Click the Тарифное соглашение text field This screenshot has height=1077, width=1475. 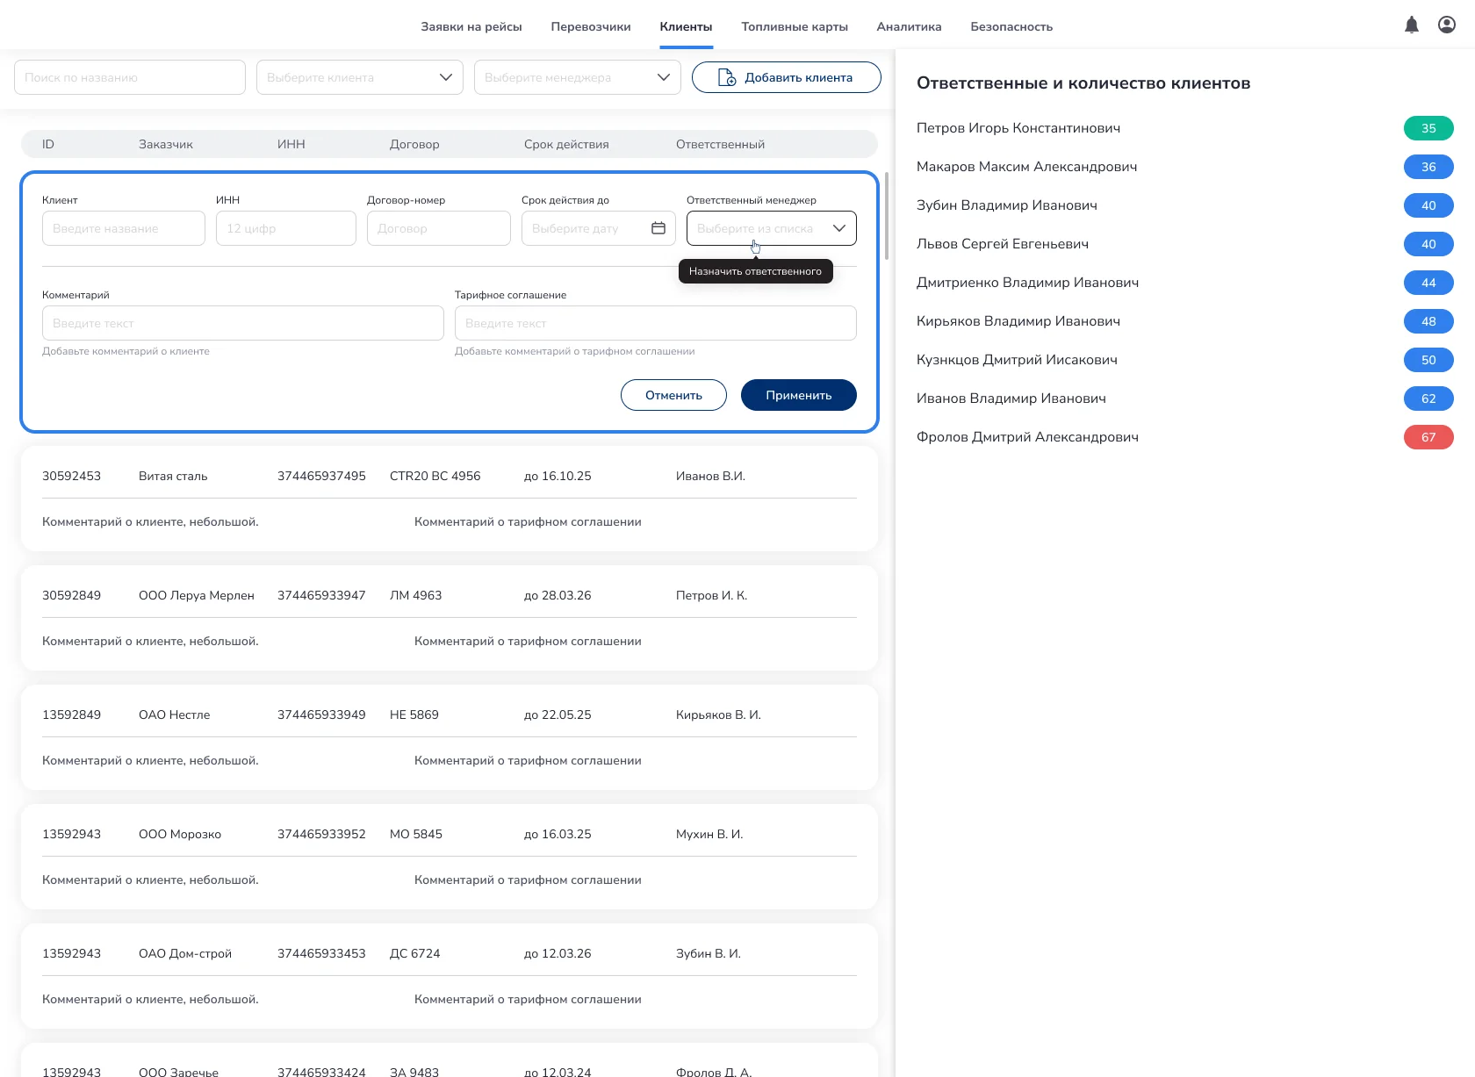(x=656, y=323)
